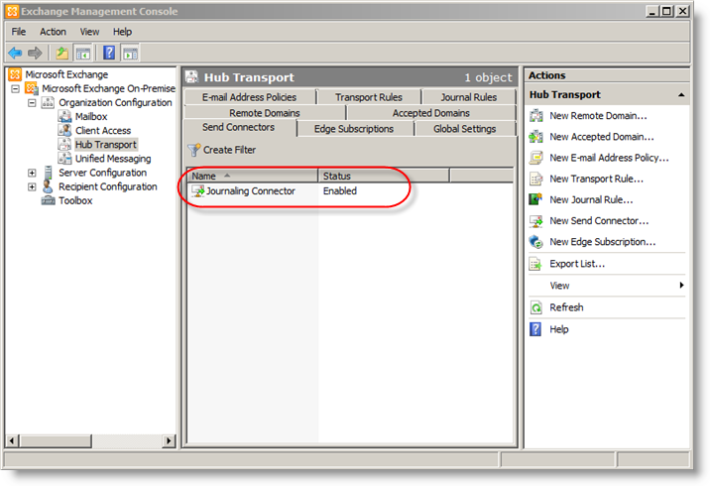Click the Create Filter funnel icon

pos(193,150)
